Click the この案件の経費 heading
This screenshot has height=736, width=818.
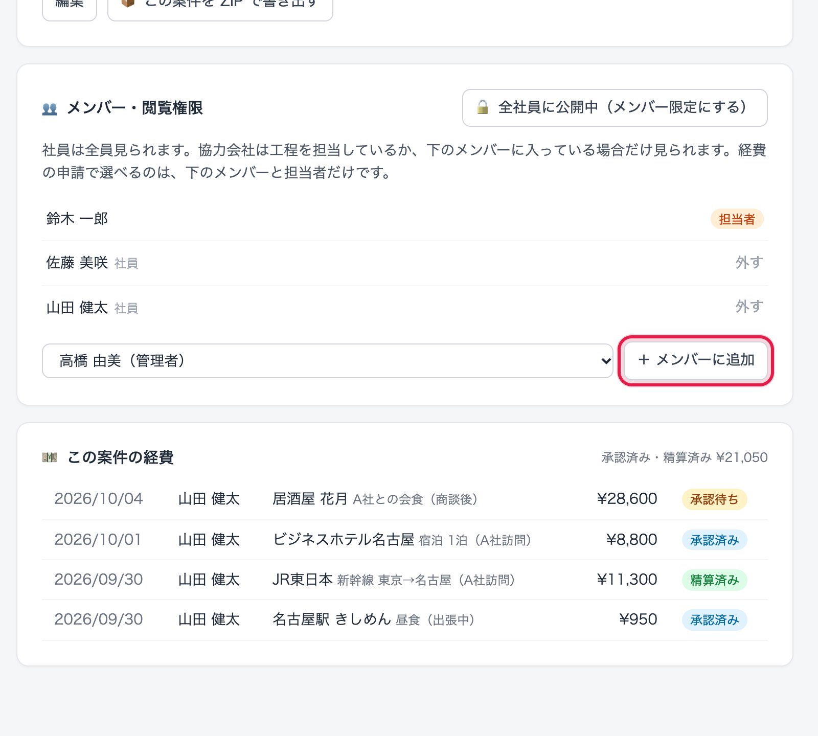[120, 457]
